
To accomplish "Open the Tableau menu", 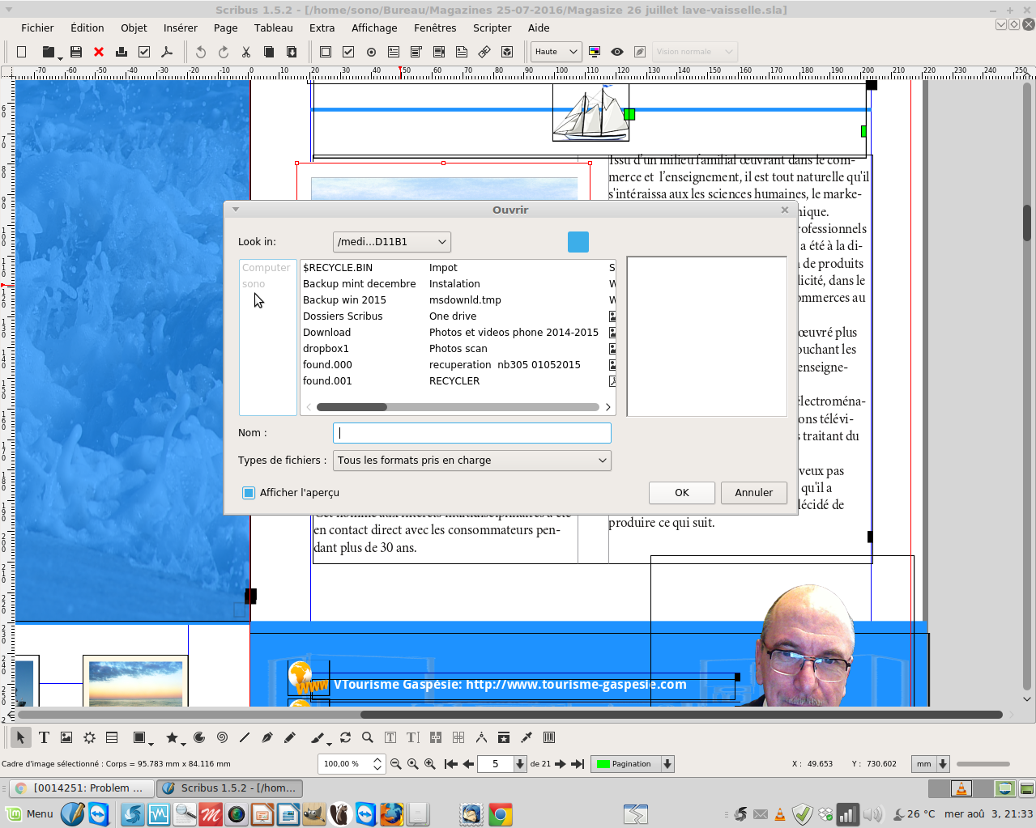I will tap(273, 28).
